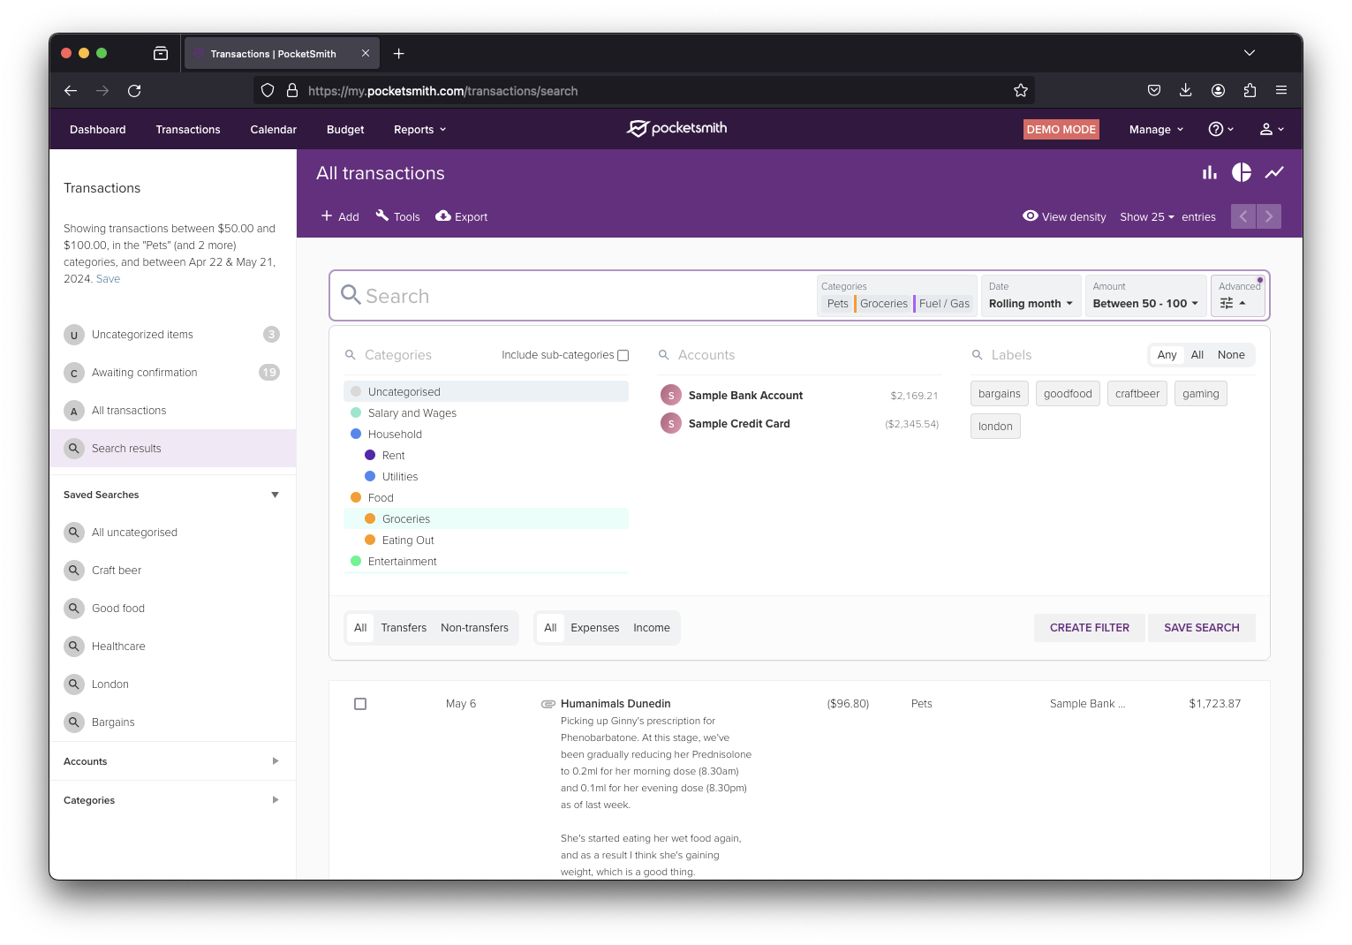Click the Add transaction plus icon

pyautogui.click(x=327, y=216)
